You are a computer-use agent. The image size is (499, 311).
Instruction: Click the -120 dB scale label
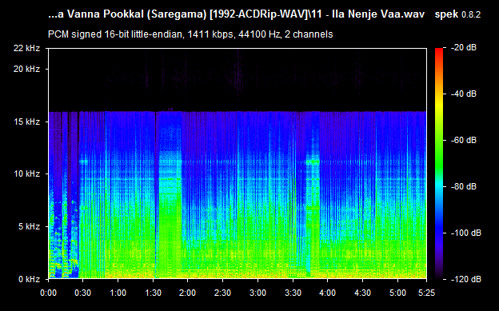coord(466,279)
